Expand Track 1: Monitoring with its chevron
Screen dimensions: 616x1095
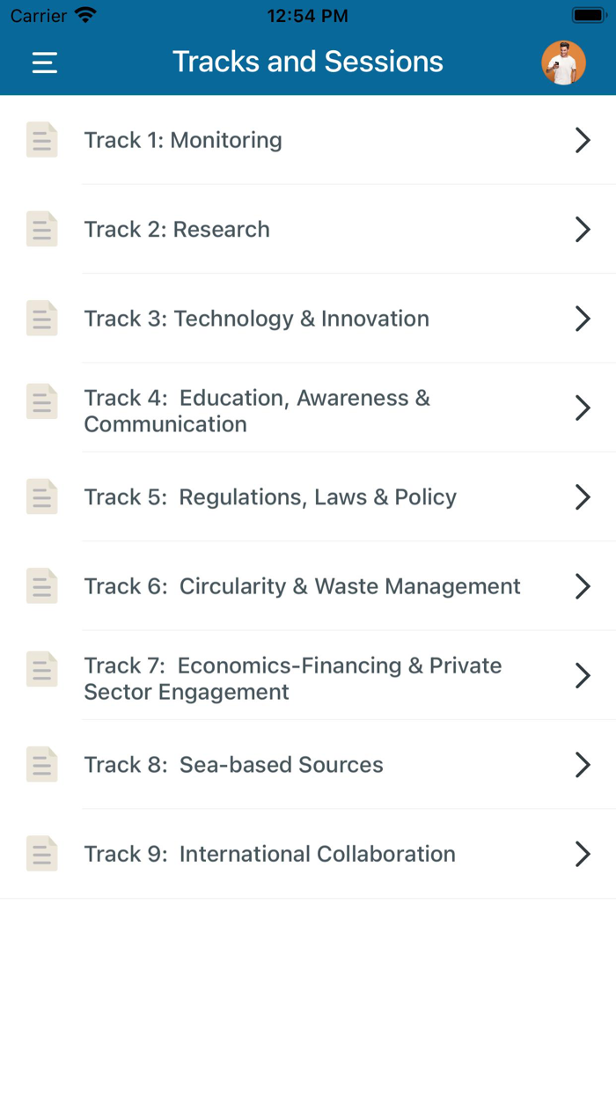point(583,139)
